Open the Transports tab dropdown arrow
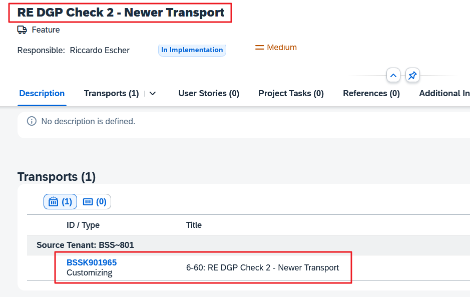 pos(153,94)
